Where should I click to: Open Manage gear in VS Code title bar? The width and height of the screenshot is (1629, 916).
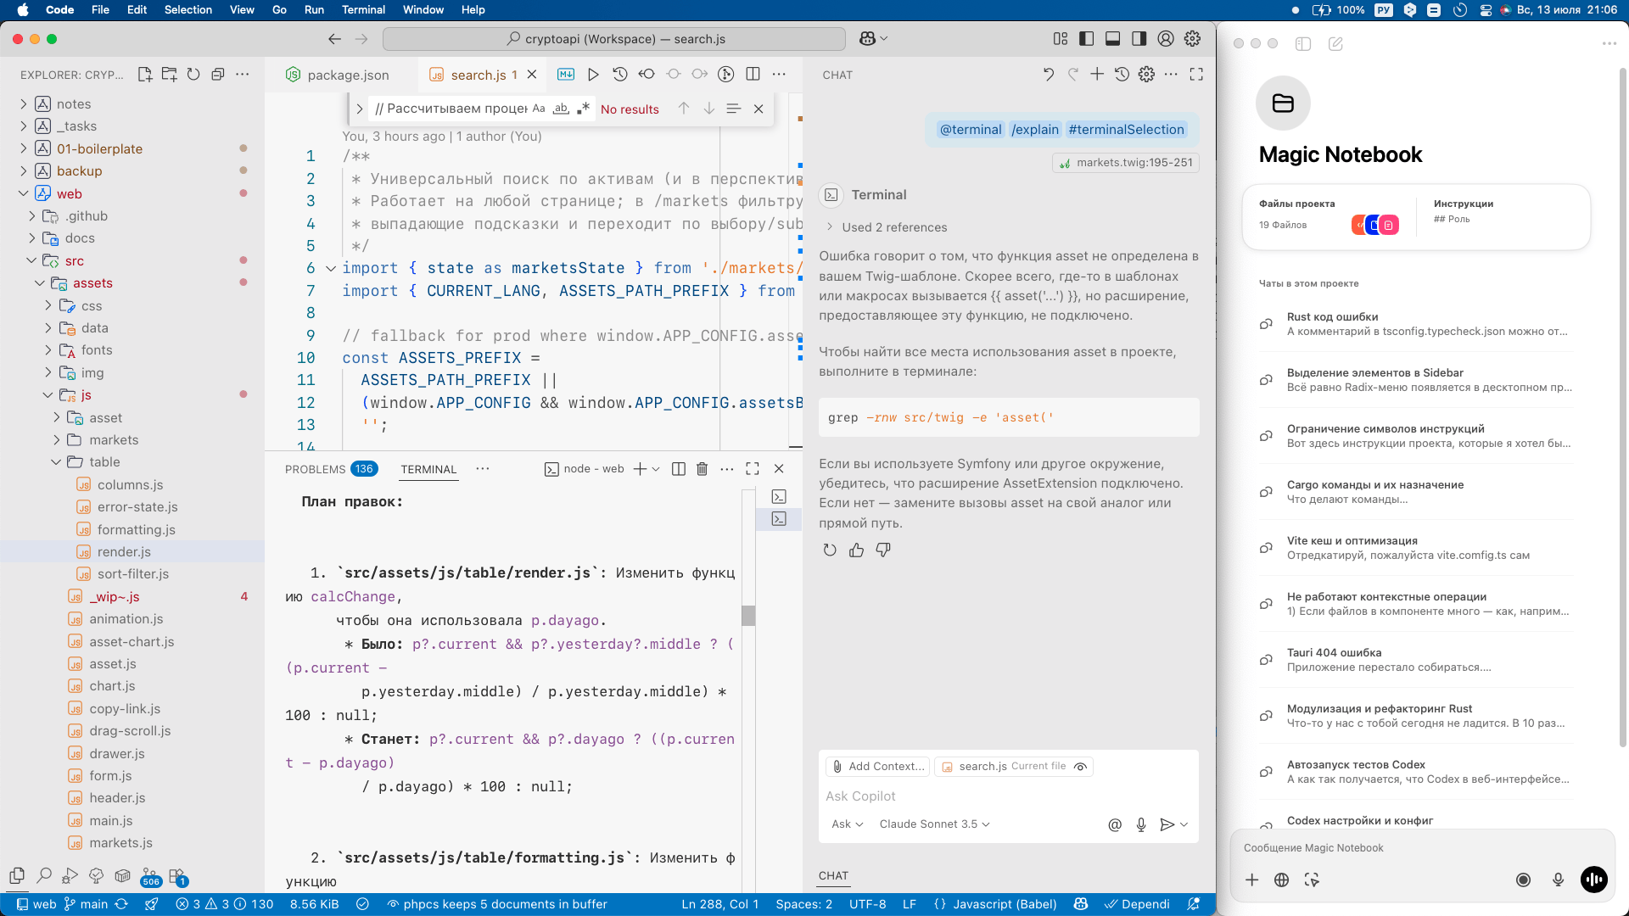click(x=1192, y=38)
